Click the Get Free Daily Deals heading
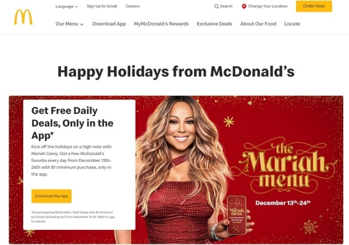This screenshot has height=245, width=349. (x=73, y=123)
